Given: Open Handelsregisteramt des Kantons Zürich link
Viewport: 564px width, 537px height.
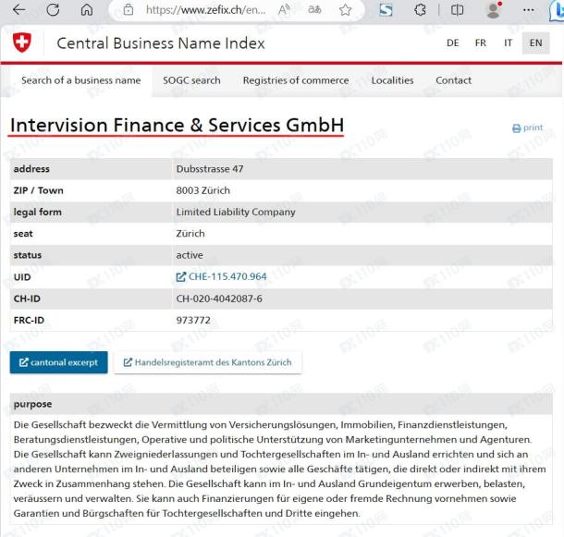Looking at the screenshot, I should 208,362.
